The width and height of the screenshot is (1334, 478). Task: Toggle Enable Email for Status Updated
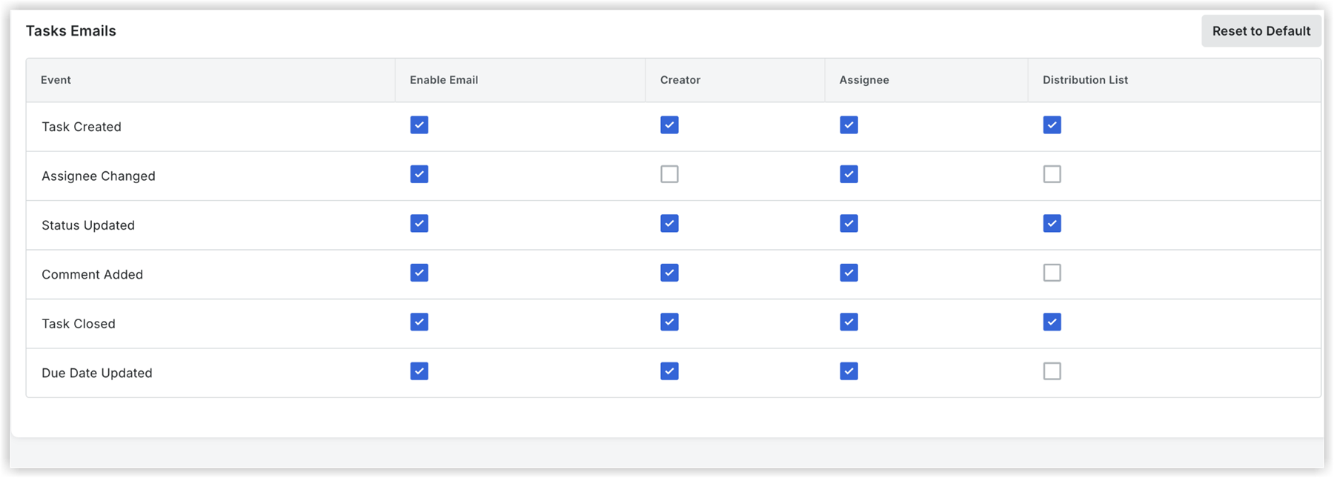point(419,224)
